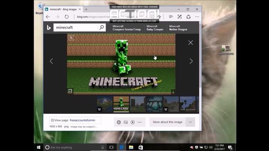Start visual search on image
Image resolution: width=269 pixels, height=151 pixels.
pyautogui.click(x=71, y=38)
